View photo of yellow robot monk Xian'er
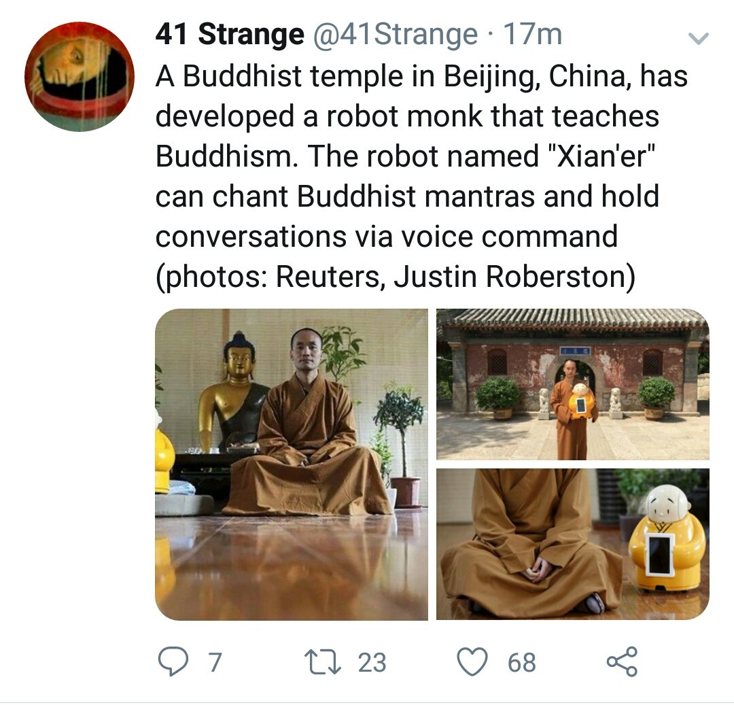Image resolution: width=734 pixels, height=705 pixels. (x=573, y=545)
